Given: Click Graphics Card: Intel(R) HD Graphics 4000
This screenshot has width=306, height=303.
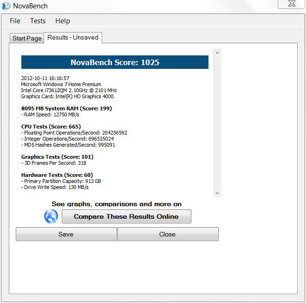Looking at the screenshot, I should click(x=67, y=96).
